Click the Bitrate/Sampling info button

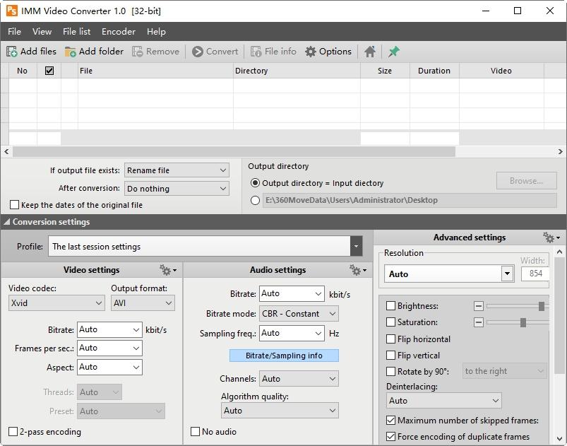[285, 356]
